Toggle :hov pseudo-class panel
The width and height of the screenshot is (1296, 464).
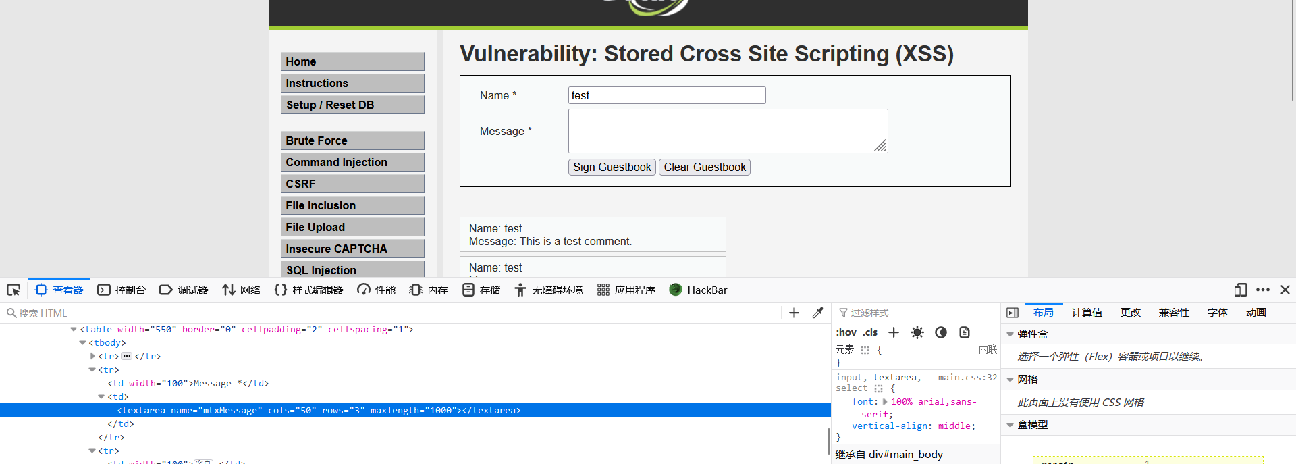coord(846,332)
